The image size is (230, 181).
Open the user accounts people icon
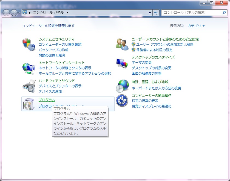tap(122, 45)
